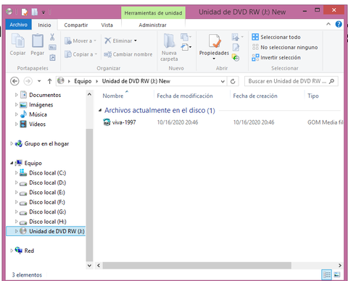The height and width of the screenshot is (281, 348).
Task: Click the refresh button beside address bar
Action: pyautogui.click(x=233, y=81)
